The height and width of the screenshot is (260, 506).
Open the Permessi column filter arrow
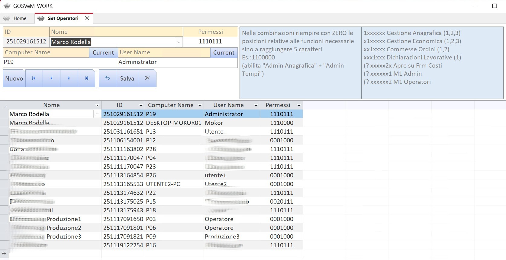299,105
